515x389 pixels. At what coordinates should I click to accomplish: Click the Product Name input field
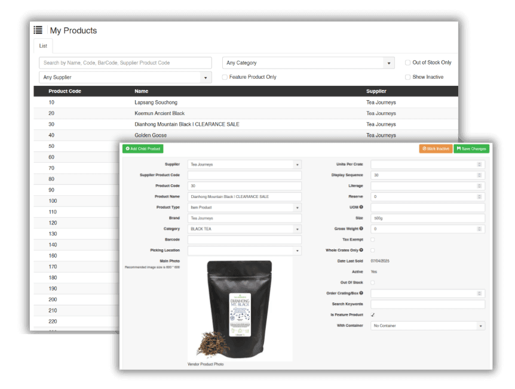(x=244, y=197)
